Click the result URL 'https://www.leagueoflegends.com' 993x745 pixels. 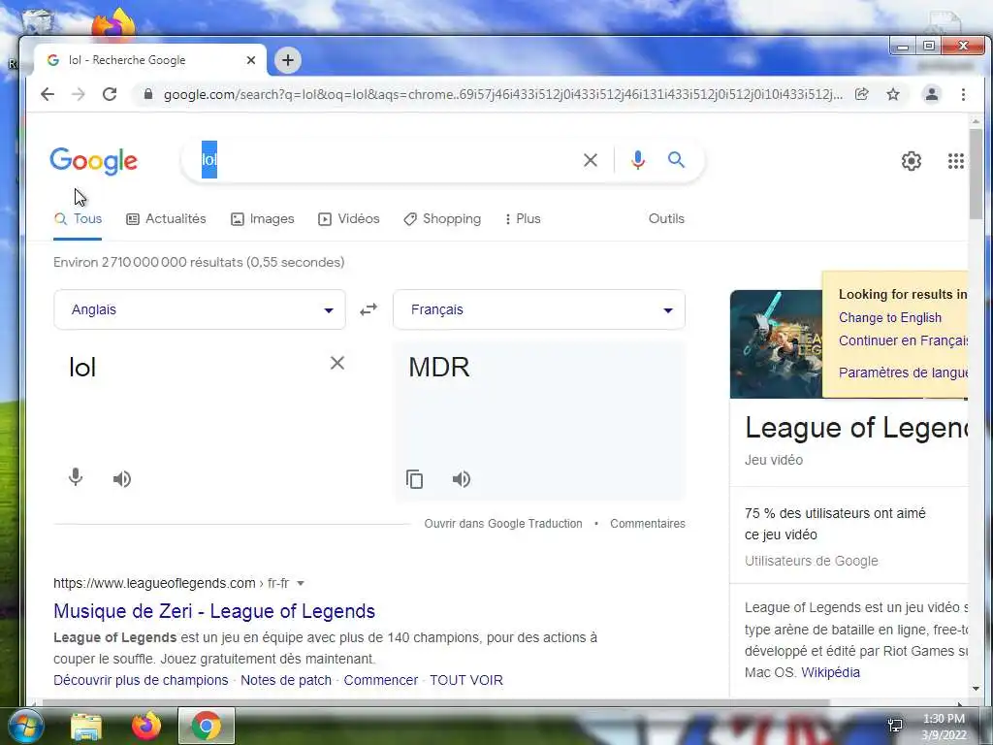click(154, 583)
